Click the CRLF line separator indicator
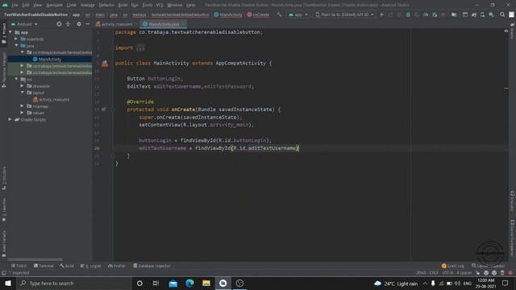This screenshot has width=516, height=290. [x=434, y=273]
